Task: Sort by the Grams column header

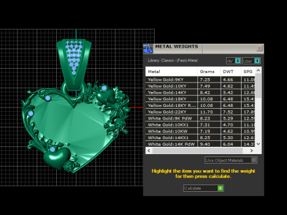Action: (209, 72)
